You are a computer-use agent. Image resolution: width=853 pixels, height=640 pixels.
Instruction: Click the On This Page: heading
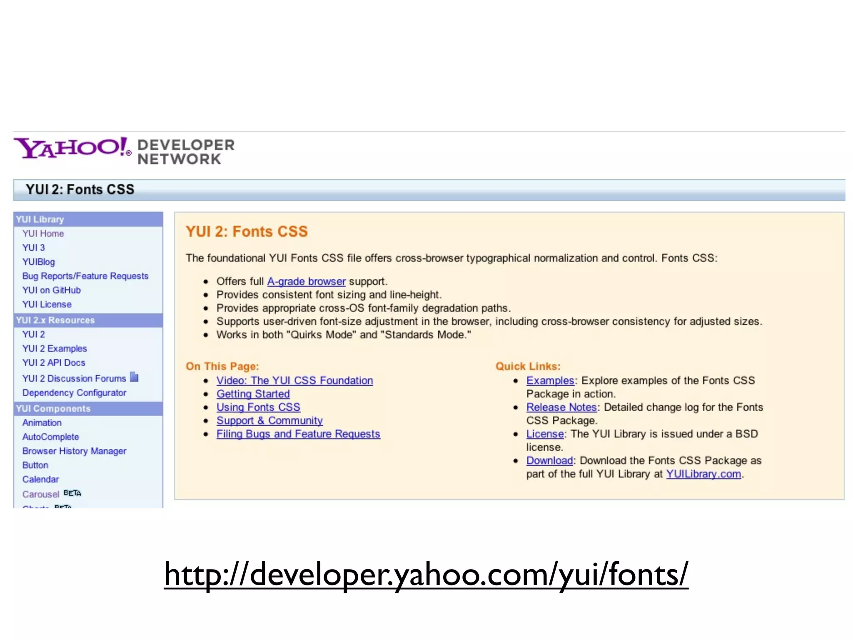222,366
